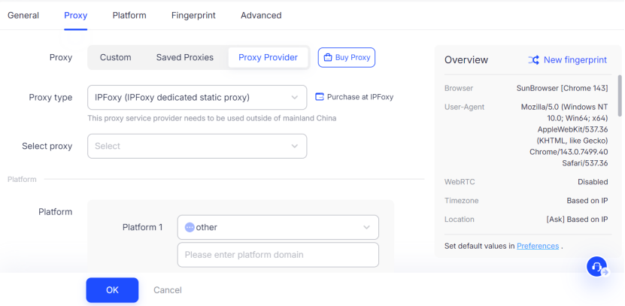Switch to the General tab
This screenshot has width=625, height=306.
[23, 15]
